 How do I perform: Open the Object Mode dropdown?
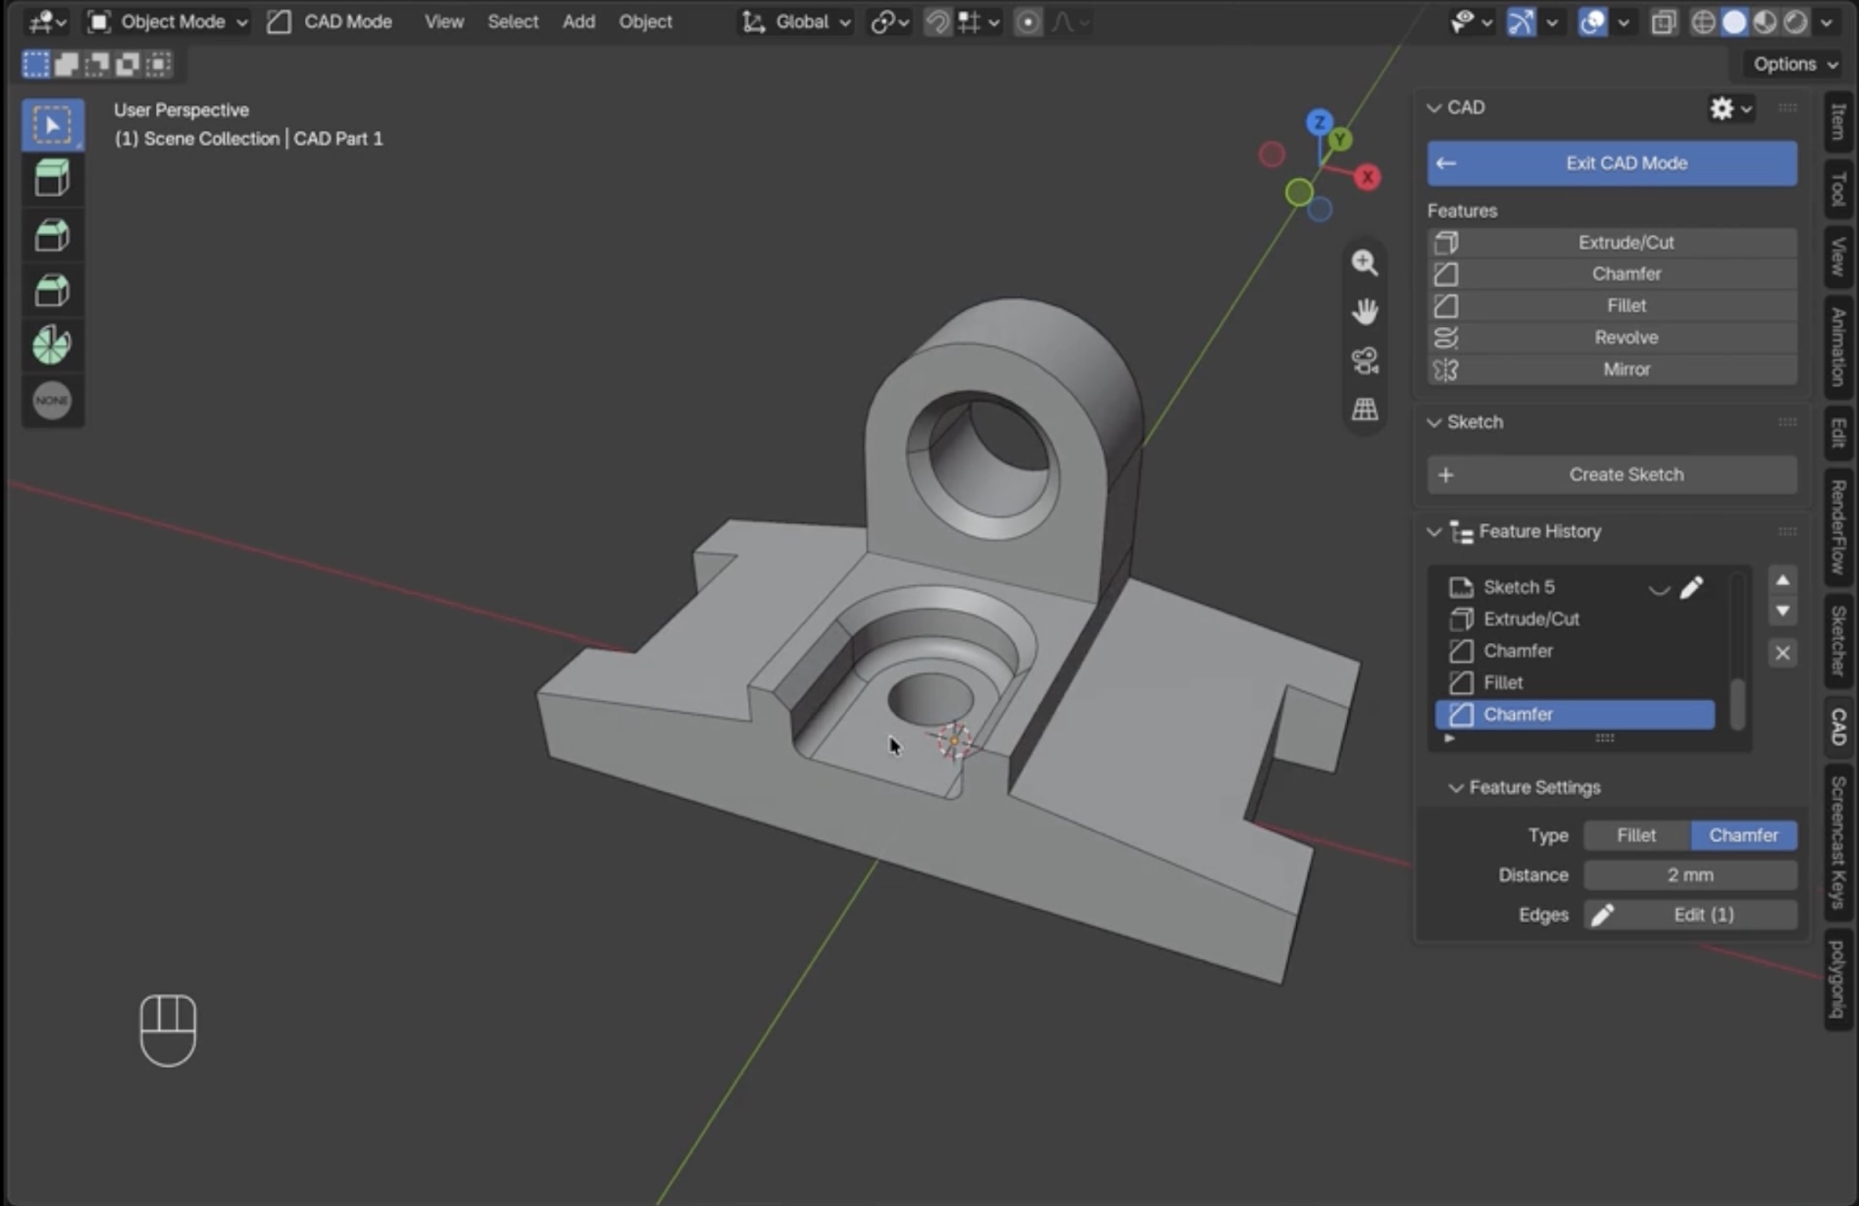click(x=169, y=22)
